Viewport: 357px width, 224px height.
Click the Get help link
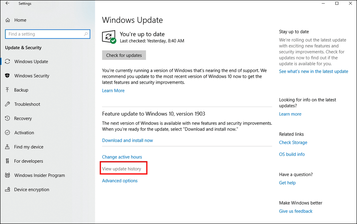point(287,183)
